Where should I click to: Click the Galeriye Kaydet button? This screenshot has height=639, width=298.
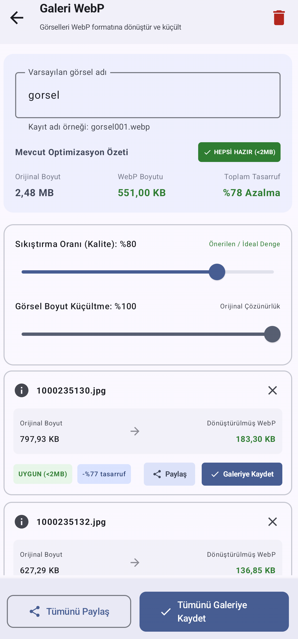(x=242, y=474)
